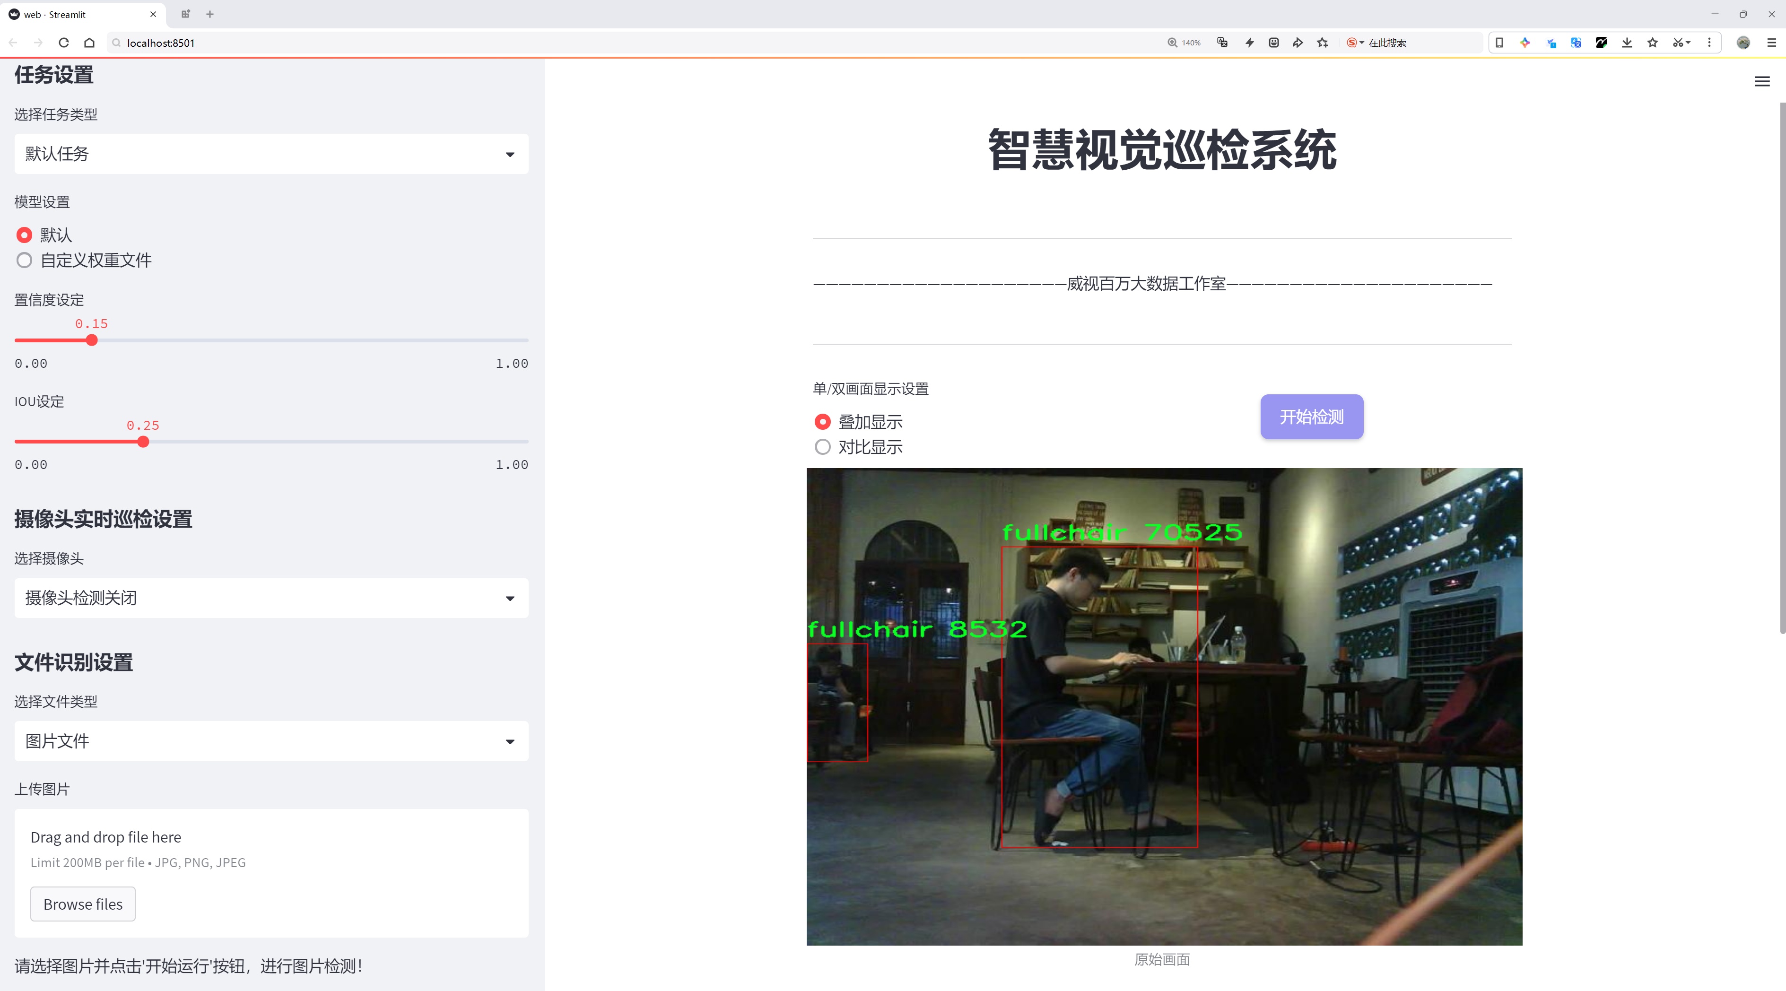Expand the 默认任务 task type dropdown
Screen dimensions: 1786x991
[271, 154]
